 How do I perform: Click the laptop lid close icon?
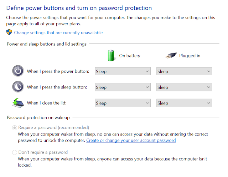tap(18, 103)
